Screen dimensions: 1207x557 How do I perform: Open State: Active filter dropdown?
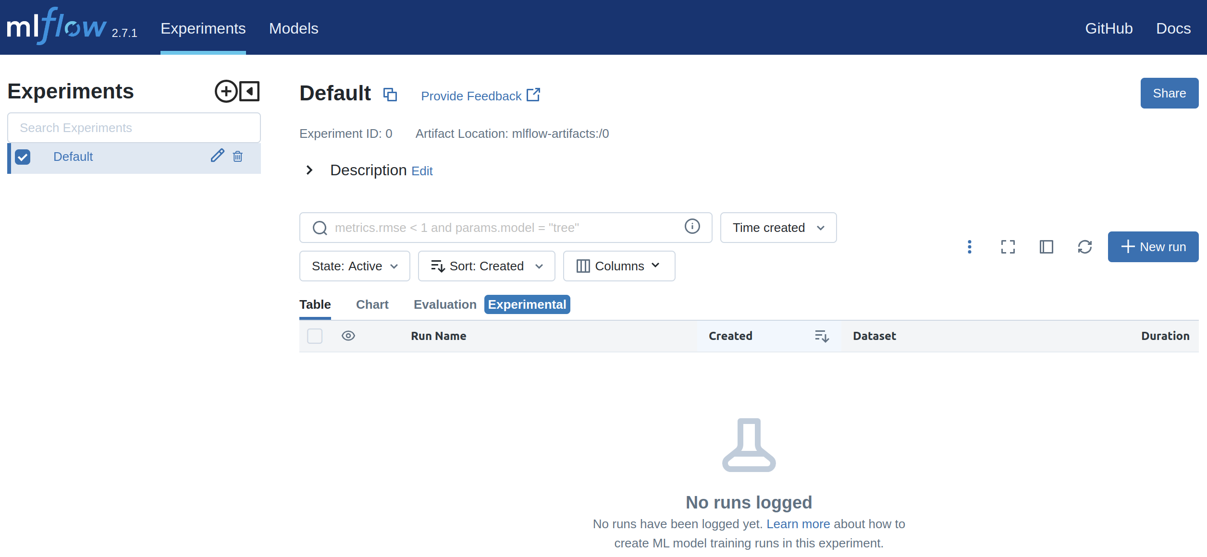pyautogui.click(x=355, y=266)
